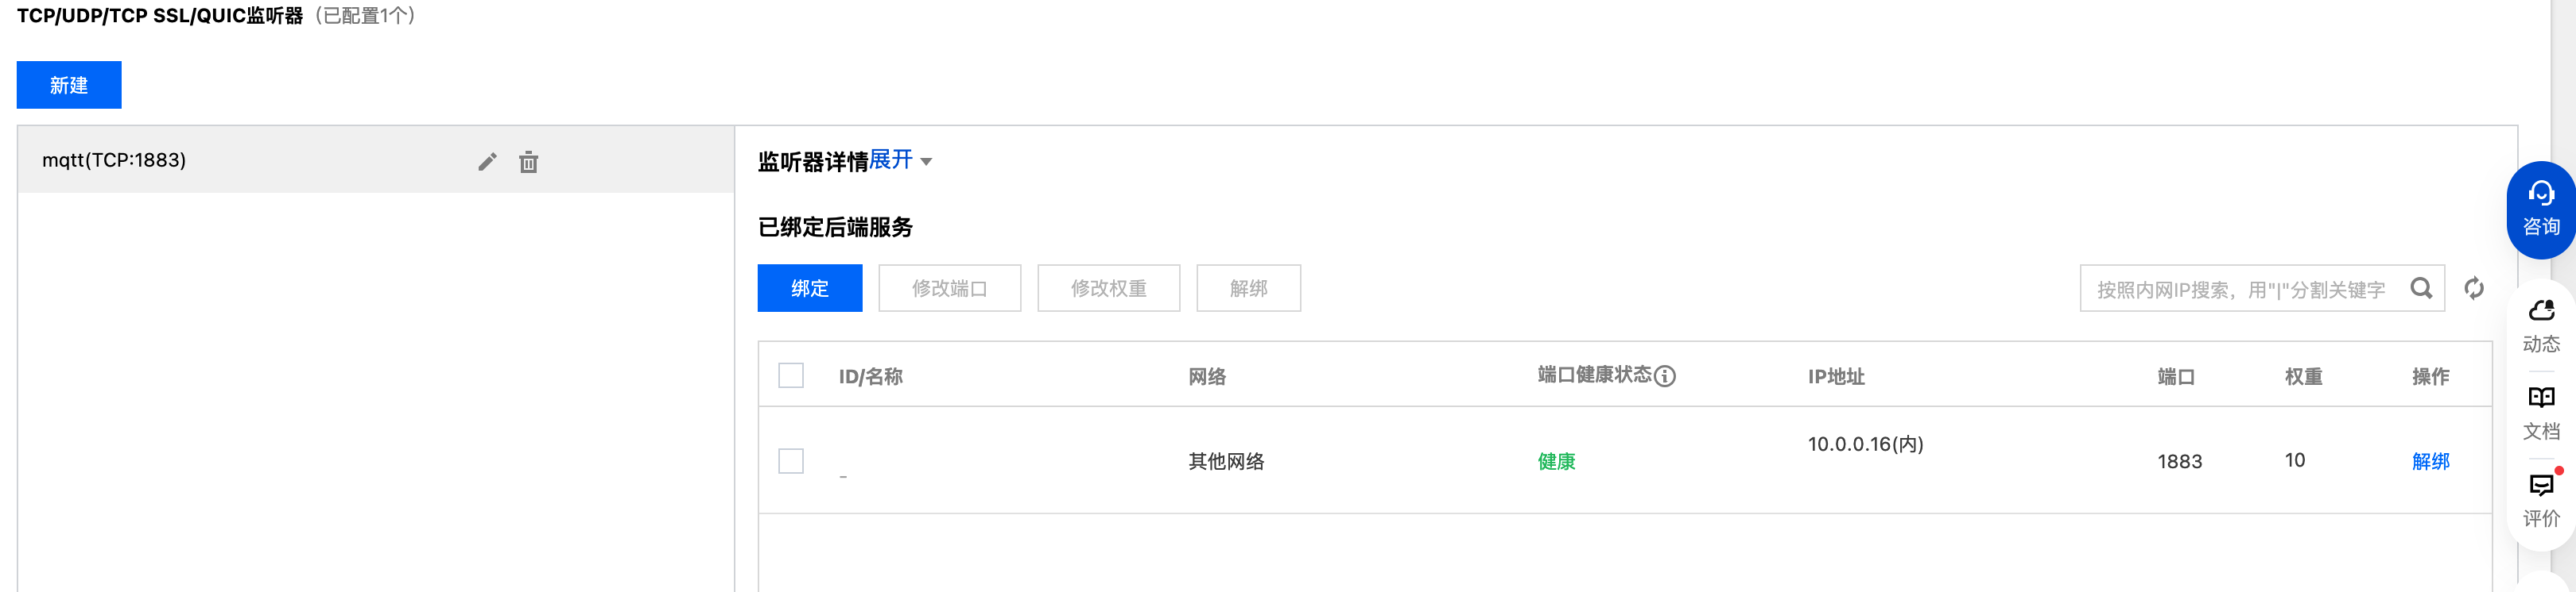Viewport: 2576px width, 592px height.
Task: Click the 修改端口 button
Action: pos(949,289)
